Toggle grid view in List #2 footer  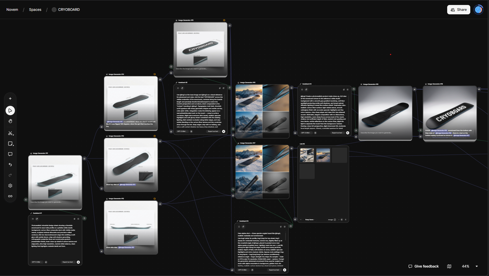[x=342, y=220]
